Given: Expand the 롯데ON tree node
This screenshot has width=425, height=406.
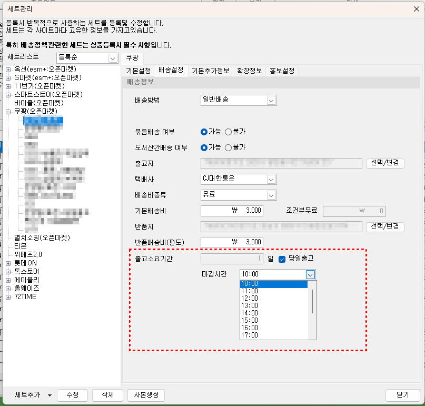Looking at the screenshot, I should coord(8,263).
